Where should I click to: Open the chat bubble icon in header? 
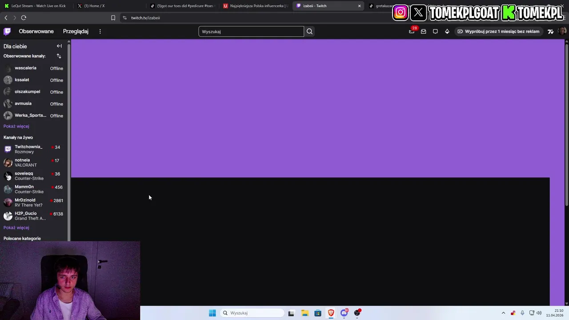point(435,32)
